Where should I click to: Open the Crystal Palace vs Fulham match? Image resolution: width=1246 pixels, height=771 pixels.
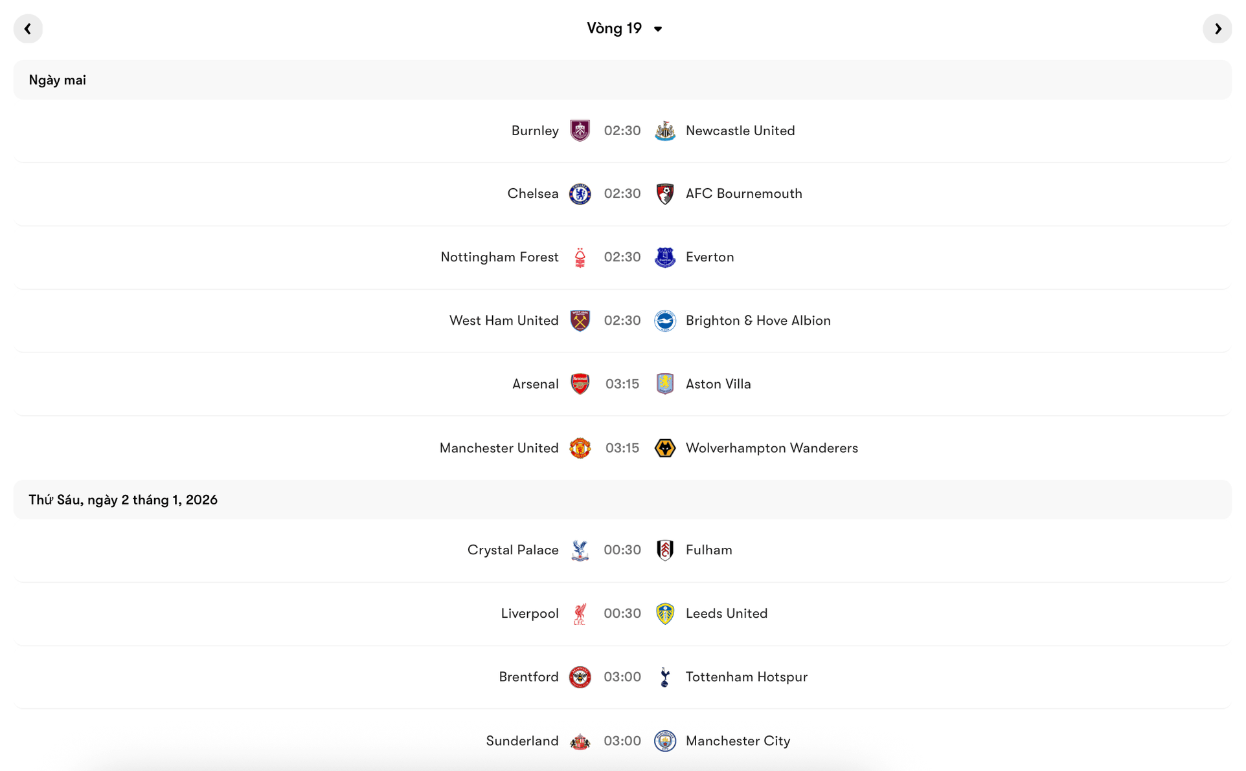622,550
